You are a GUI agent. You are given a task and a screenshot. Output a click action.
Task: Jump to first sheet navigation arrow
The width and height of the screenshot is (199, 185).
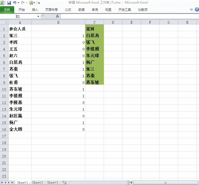tap(2, 183)
